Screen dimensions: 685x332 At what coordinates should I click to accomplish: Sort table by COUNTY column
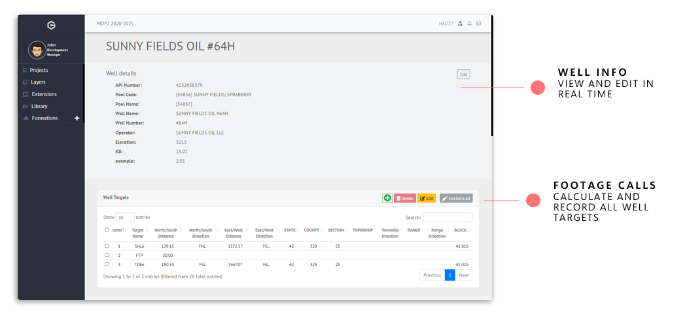312,230
